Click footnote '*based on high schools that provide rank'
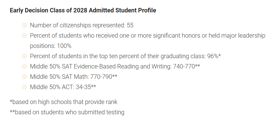277x121 pixels. [64, 102]
